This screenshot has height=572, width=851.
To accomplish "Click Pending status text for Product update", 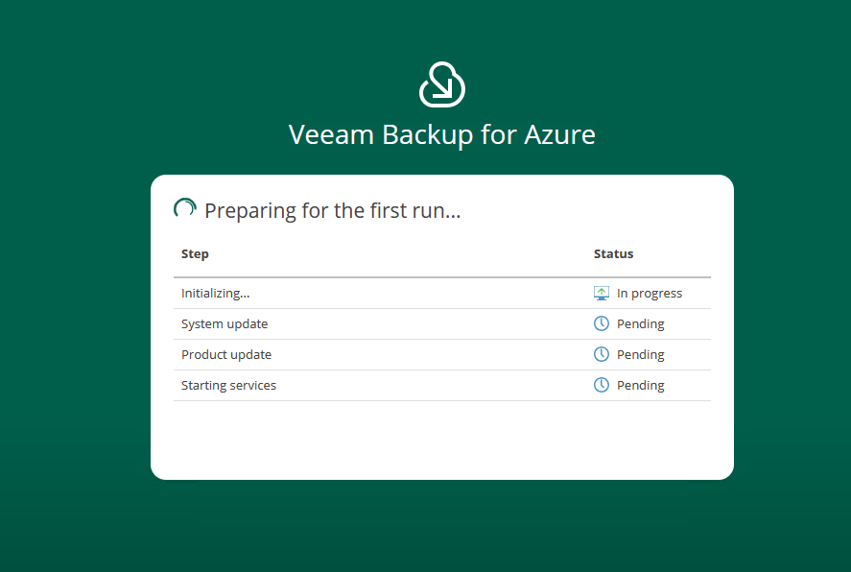I will pos(640,355).
